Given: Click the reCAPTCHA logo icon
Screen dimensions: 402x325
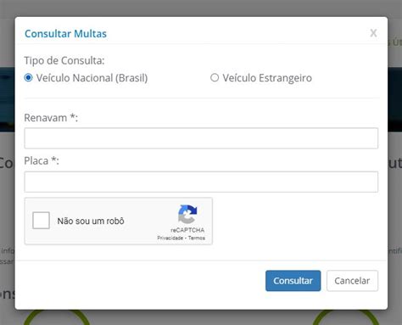Looking at the screenshot, I should click(187, 214).
